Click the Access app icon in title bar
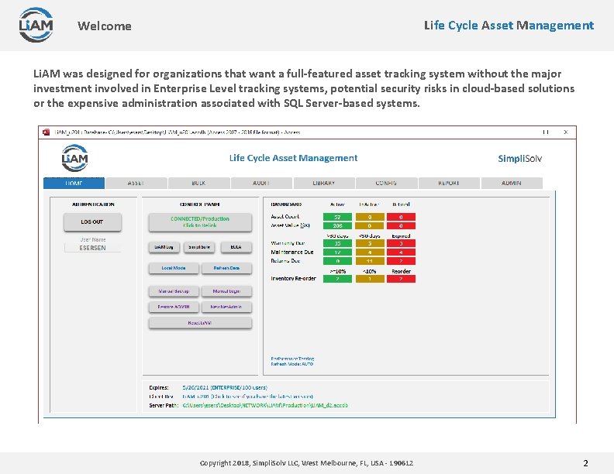 click(47, 132)
